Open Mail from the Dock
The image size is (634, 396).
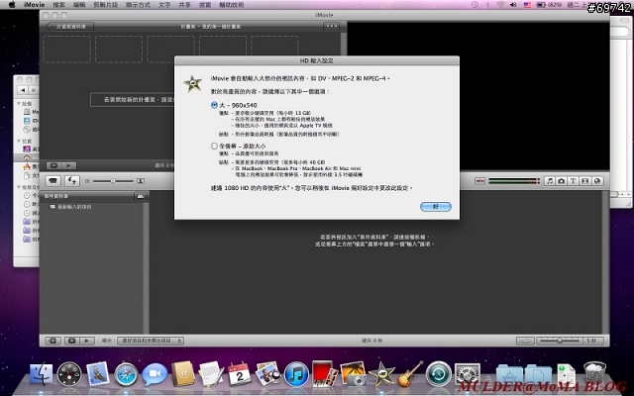coord(97,374)
